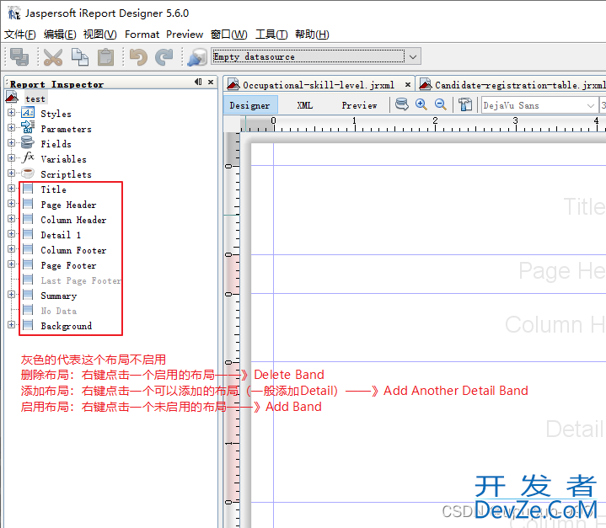Click the Cut scissors icon
The height and width of the screenshot is (528, 606).
[x=53, y=57]
